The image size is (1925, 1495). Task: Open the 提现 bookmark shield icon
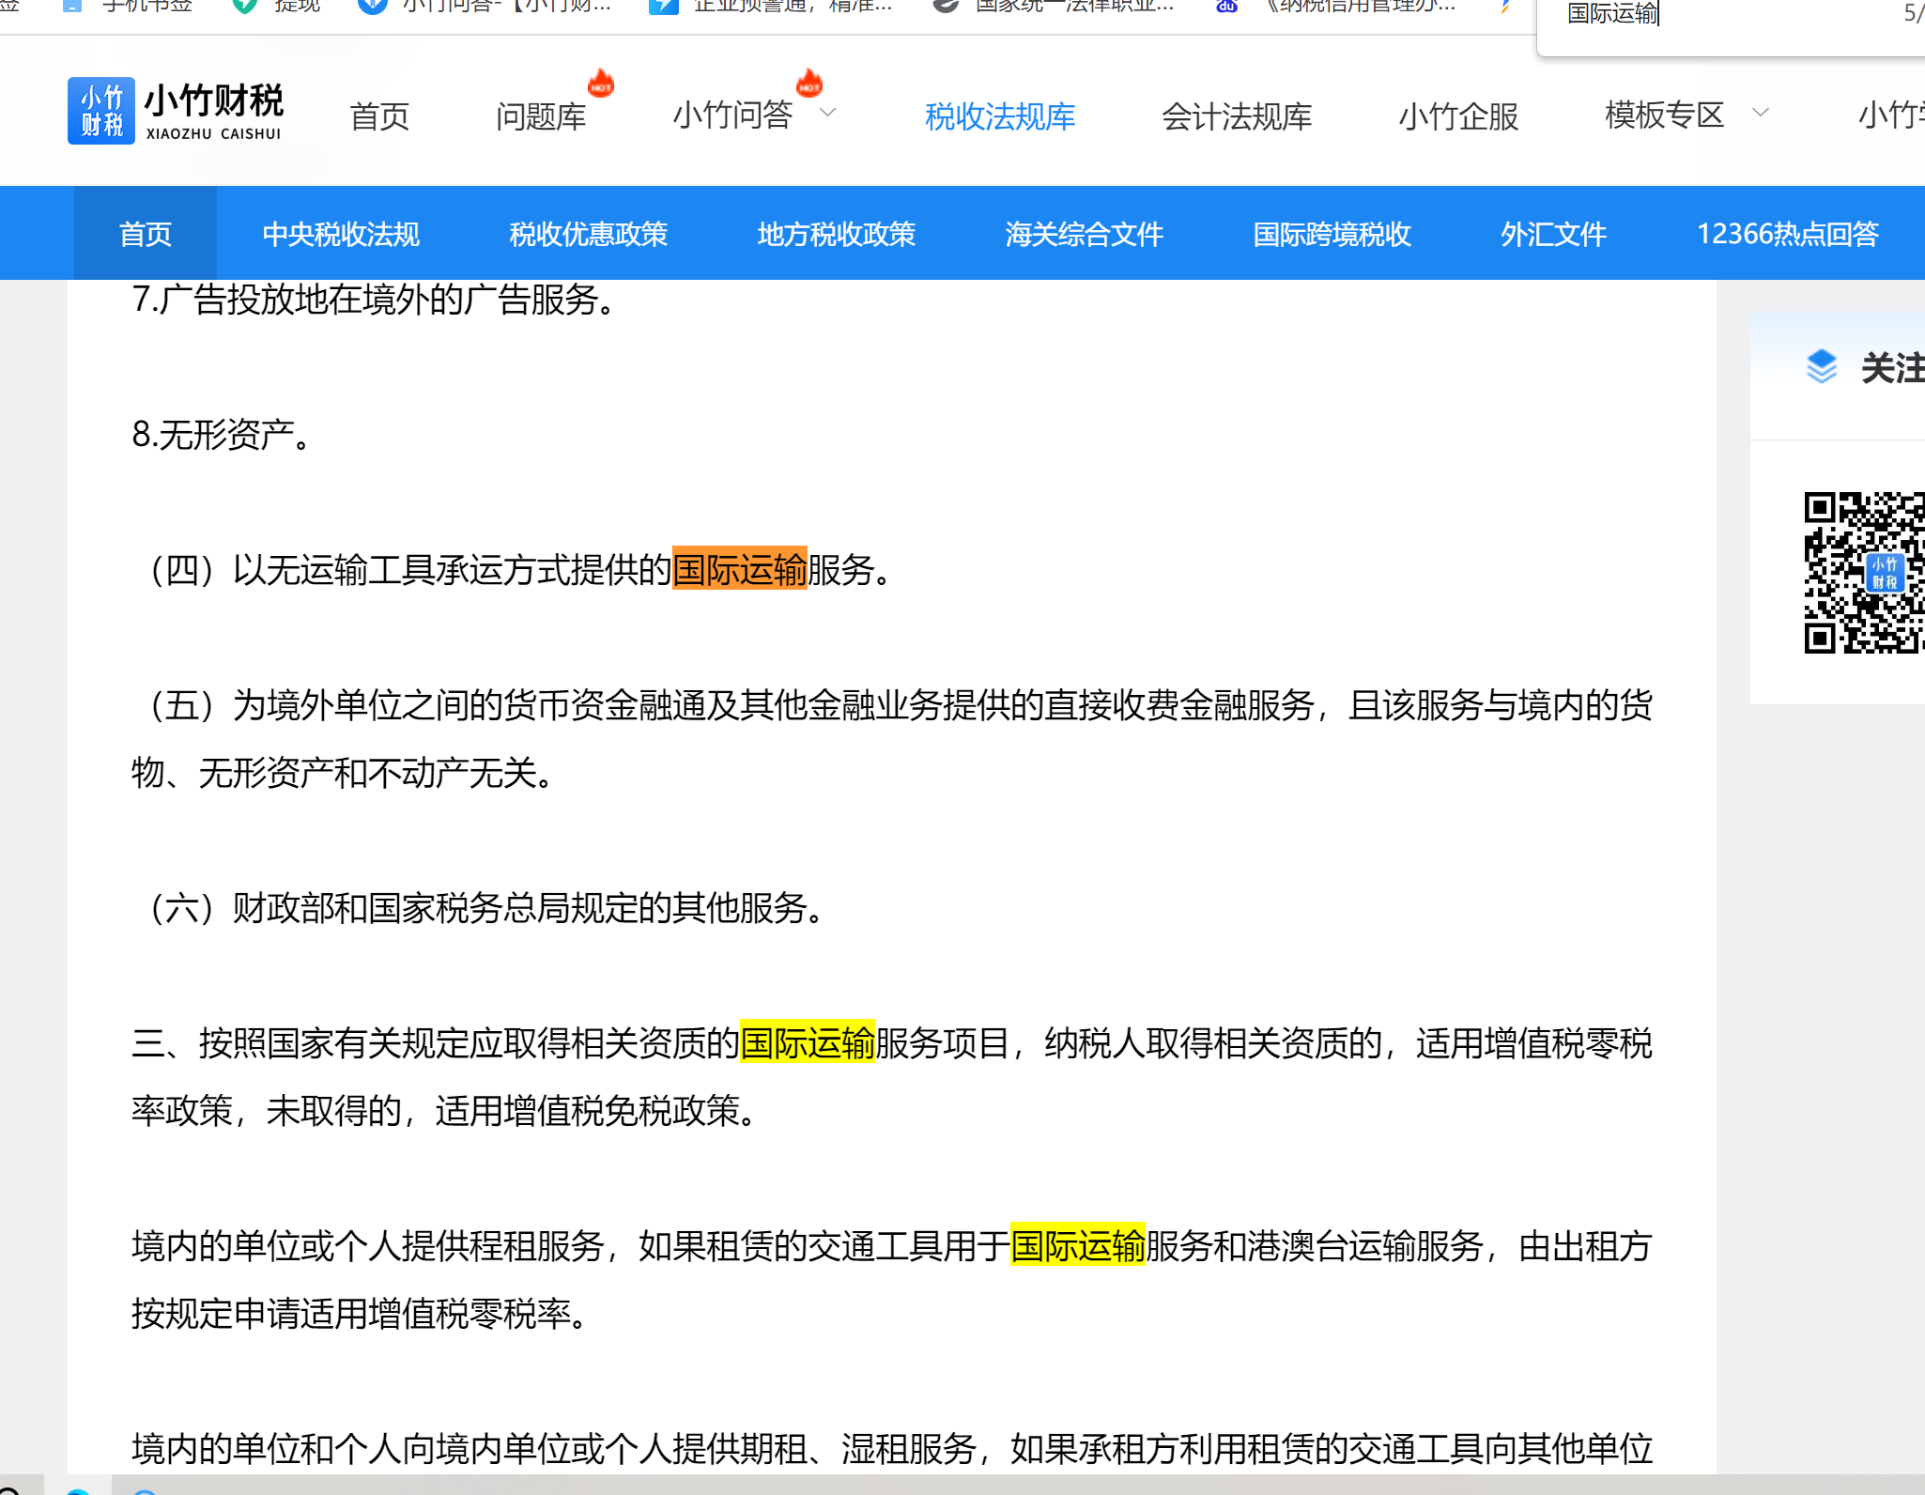tap(244, 6)
